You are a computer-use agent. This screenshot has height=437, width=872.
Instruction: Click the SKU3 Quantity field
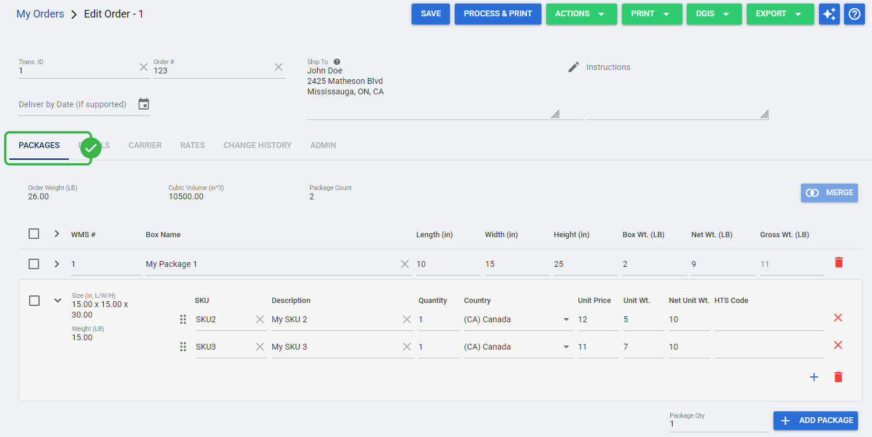[438, 347]
